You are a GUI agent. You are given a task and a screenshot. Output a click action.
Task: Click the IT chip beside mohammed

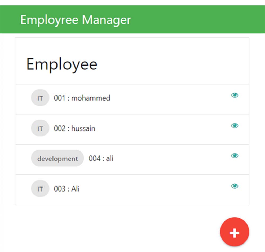coord(40,98)
